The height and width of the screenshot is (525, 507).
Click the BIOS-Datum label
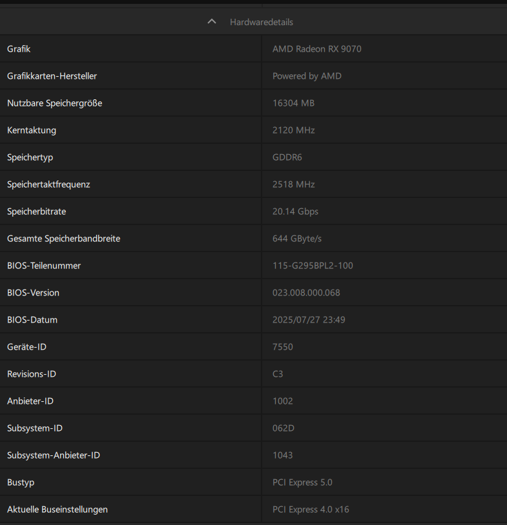coord(32,320)
